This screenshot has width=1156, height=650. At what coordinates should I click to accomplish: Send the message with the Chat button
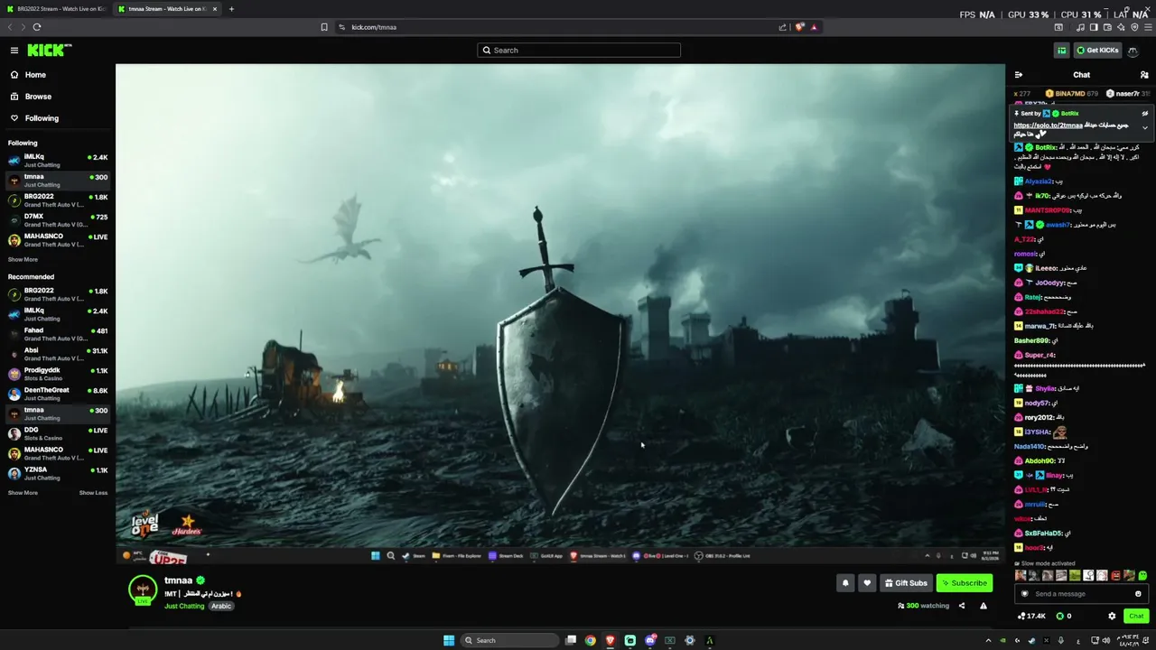click(x=1136, y=616)
